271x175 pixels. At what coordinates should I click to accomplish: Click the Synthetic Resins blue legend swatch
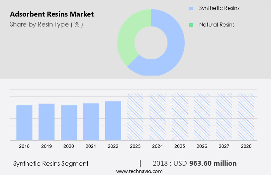(191, 8)
